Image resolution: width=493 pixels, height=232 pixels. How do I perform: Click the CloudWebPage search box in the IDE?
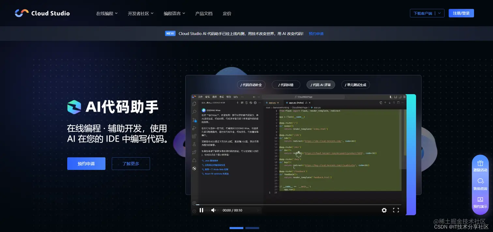pos(303,97)
